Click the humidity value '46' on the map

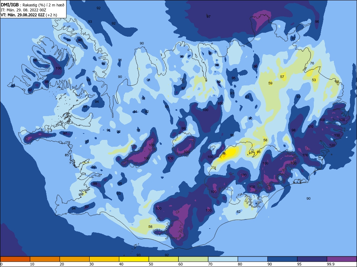258,152
